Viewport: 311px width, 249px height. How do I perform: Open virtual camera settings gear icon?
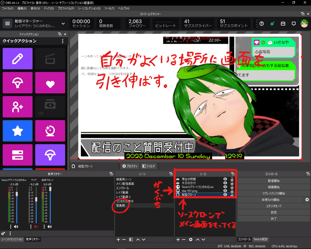[x=307, y=200]
